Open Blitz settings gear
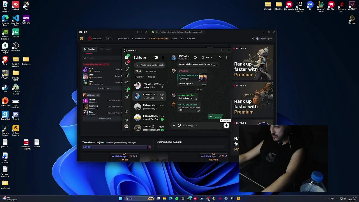This screenshot has width=359, height=202. click(253, 39)
